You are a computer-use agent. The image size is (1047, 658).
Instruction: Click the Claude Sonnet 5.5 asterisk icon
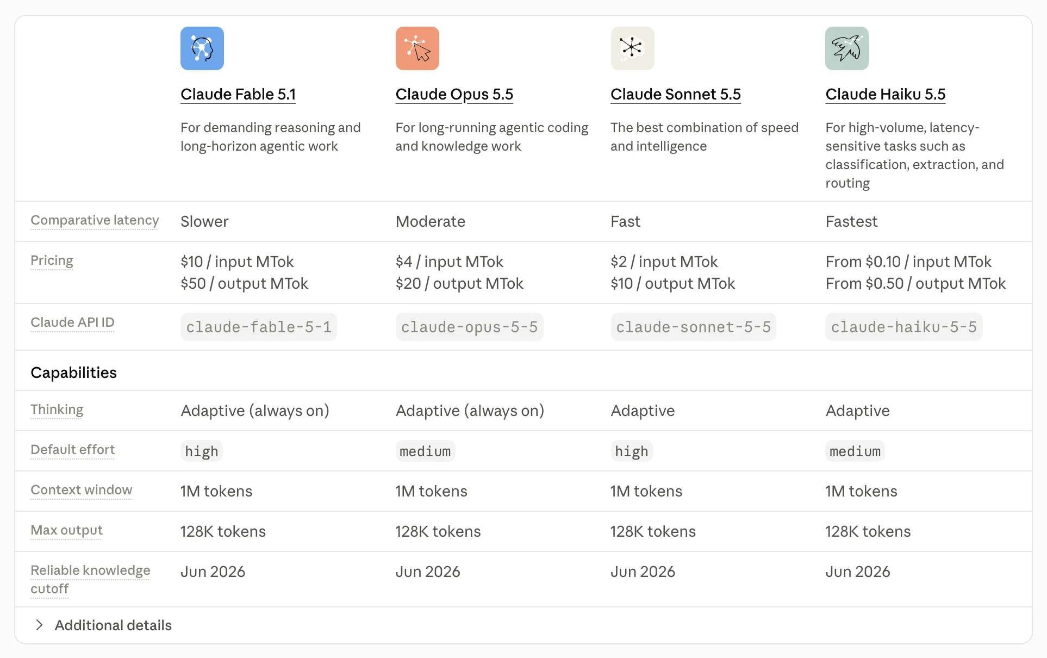632,48
